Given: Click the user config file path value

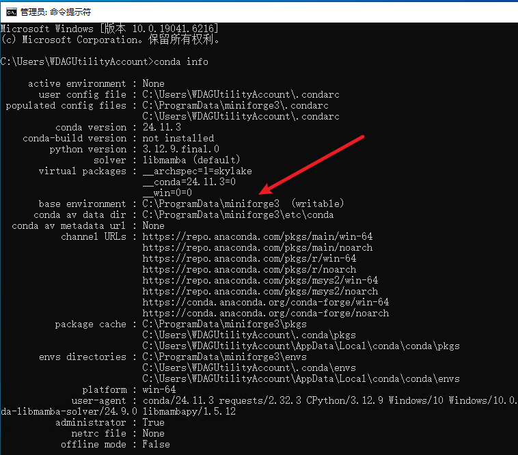Looking at the screenshot, I should (x=241, y=94).
